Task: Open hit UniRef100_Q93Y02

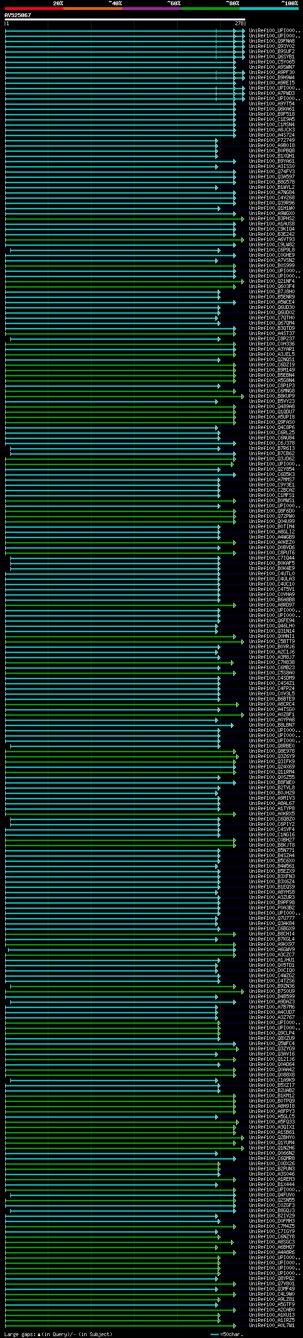Action: (272, 46)
